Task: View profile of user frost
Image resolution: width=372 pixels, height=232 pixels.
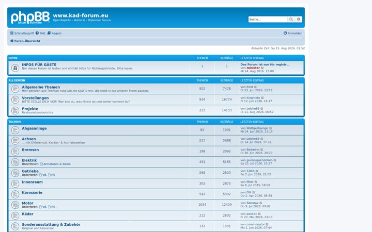Action: point(250,87)
